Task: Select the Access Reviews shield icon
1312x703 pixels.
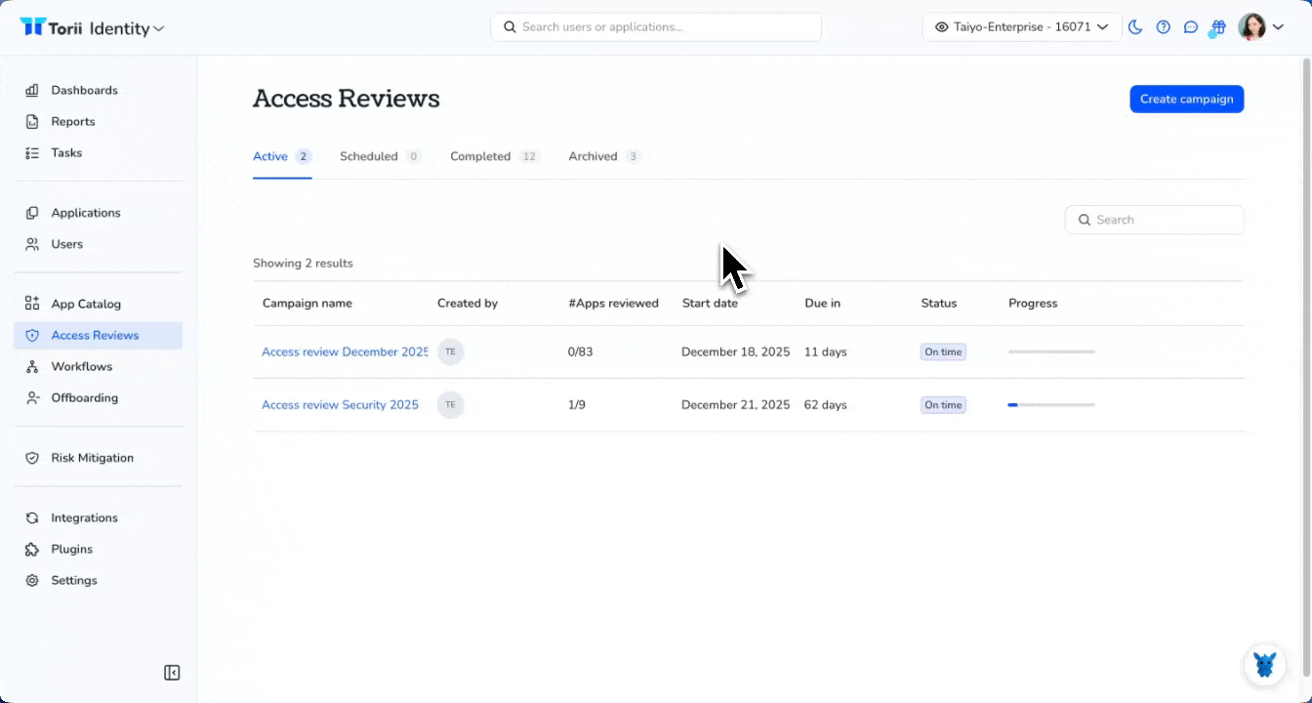Action: point(32,335)
